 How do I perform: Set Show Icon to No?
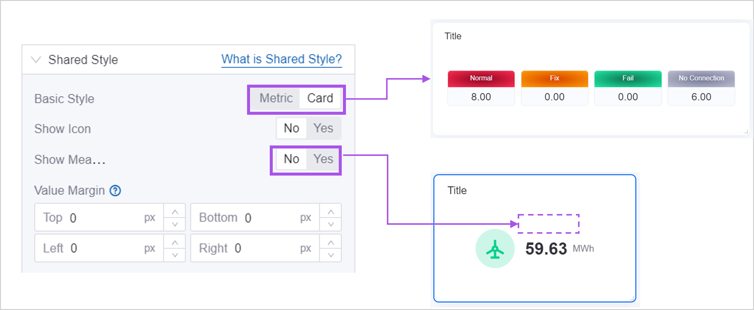(291, 128)
